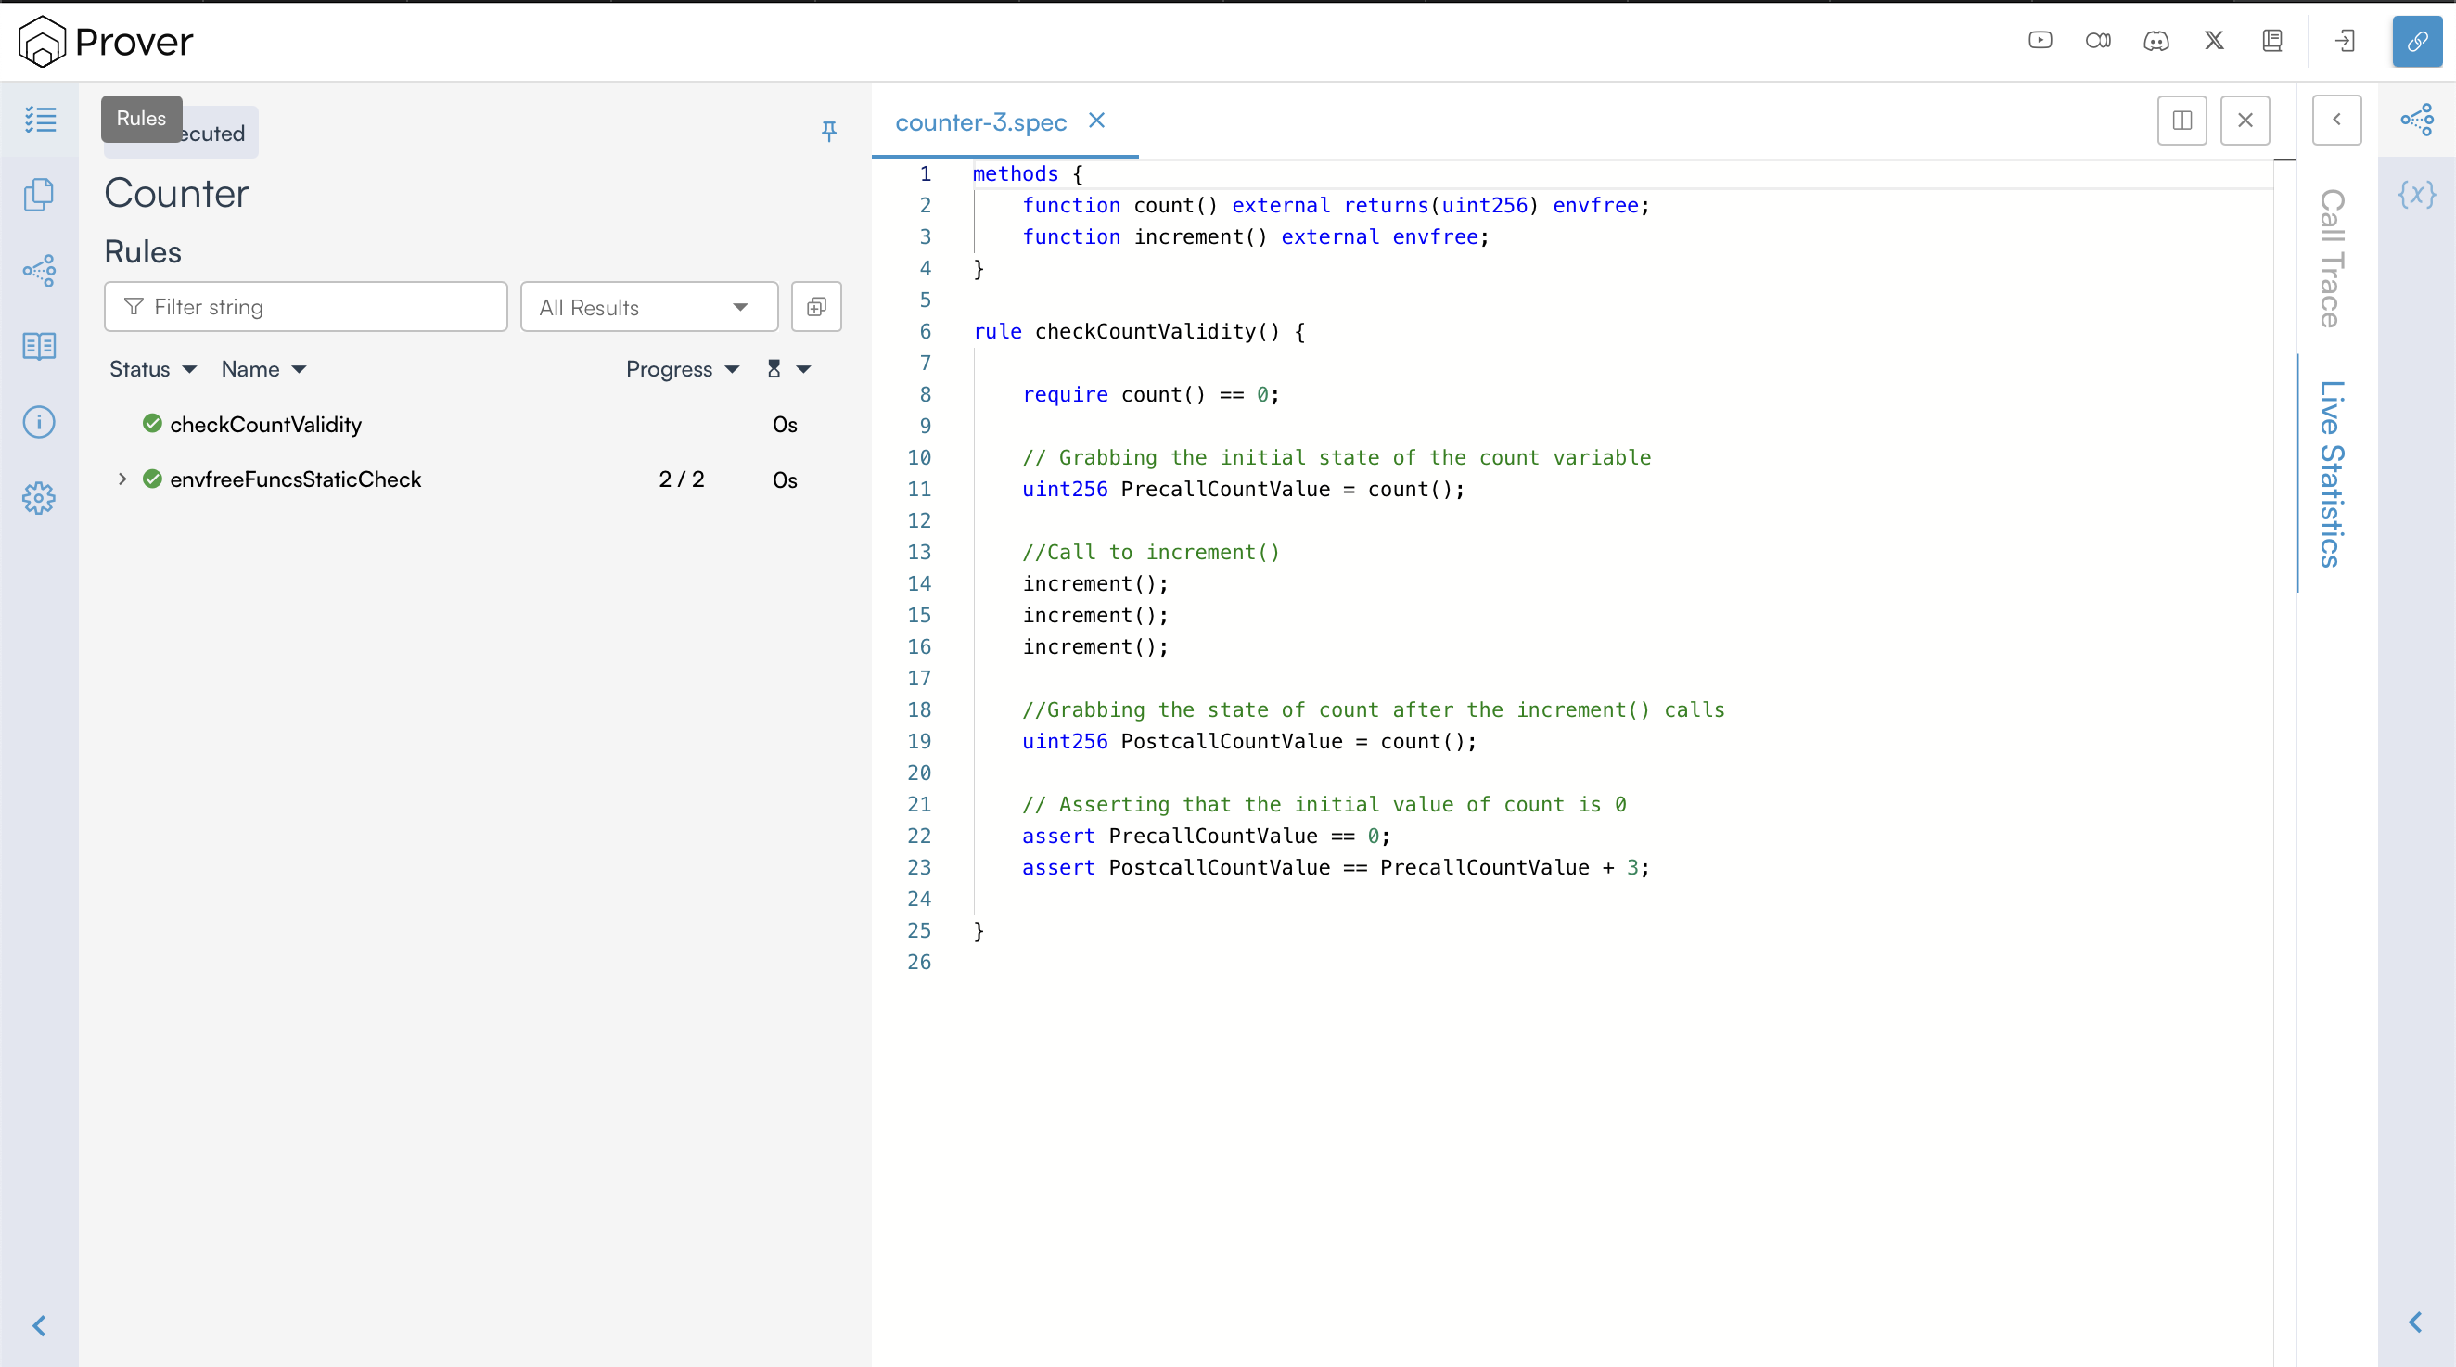The image size is (2456, 1367).
Task: Click the Filter string input field
Action: pyautogui.click(x=305, y=307)
